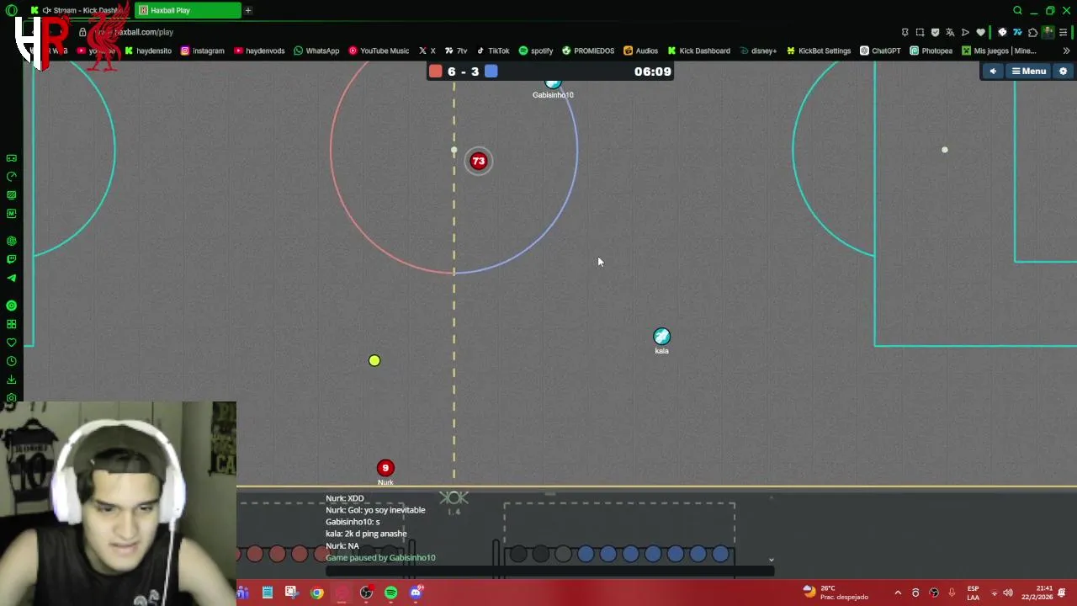Image resolution: width=1077 pixels, height=606 pixels.
Task: Open the Instagram bookmark
Action: [x=203, y=50]
